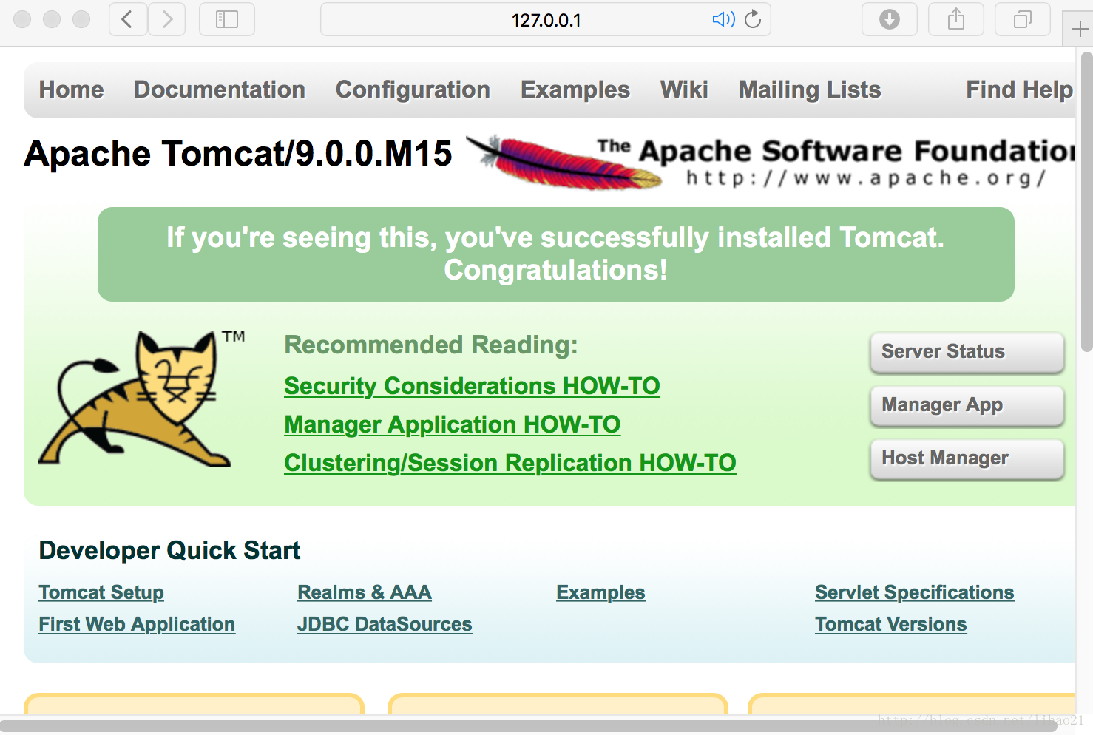This screenshot has width=1093, height=735.
Task: Open a new tab with plus button
Action: click(1079, 30)
